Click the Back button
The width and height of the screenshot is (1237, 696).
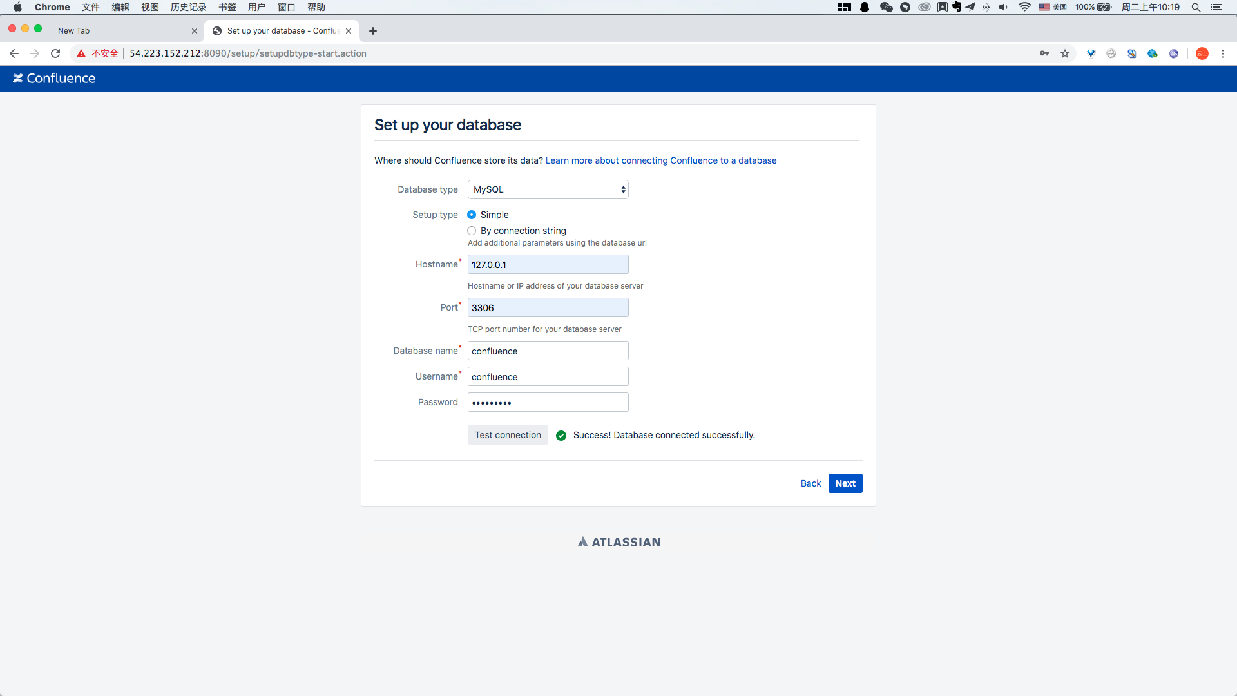[x=810, y=483]
